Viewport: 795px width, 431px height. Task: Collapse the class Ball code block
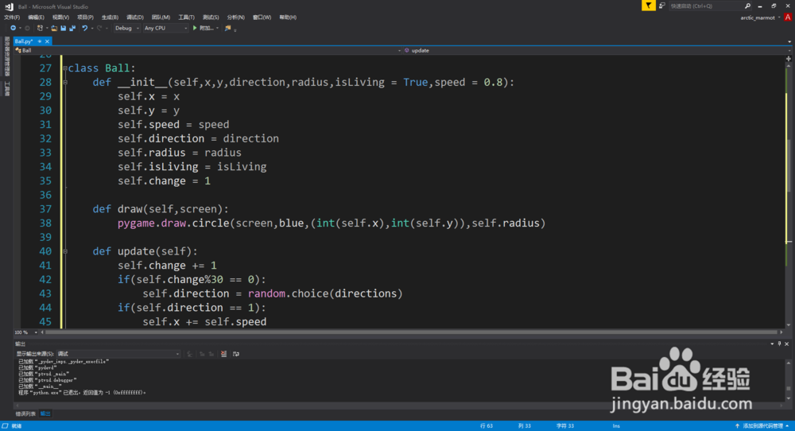65,68
